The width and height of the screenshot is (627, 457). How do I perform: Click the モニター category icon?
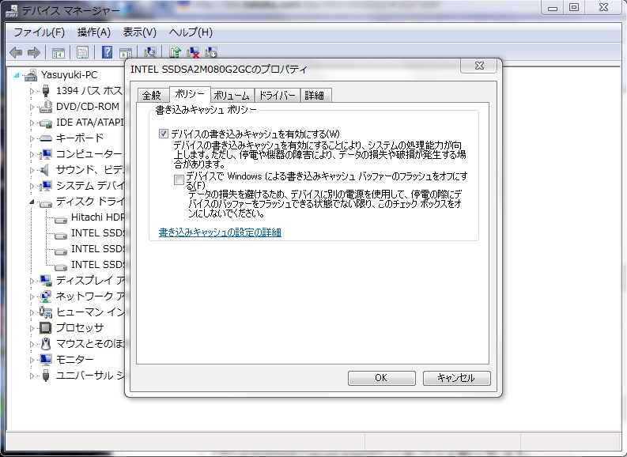[46, 360]
